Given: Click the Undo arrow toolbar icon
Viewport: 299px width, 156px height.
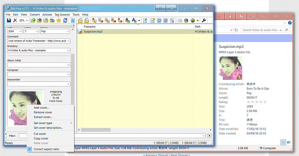Looking at the screenshot, I should point(22,20).
